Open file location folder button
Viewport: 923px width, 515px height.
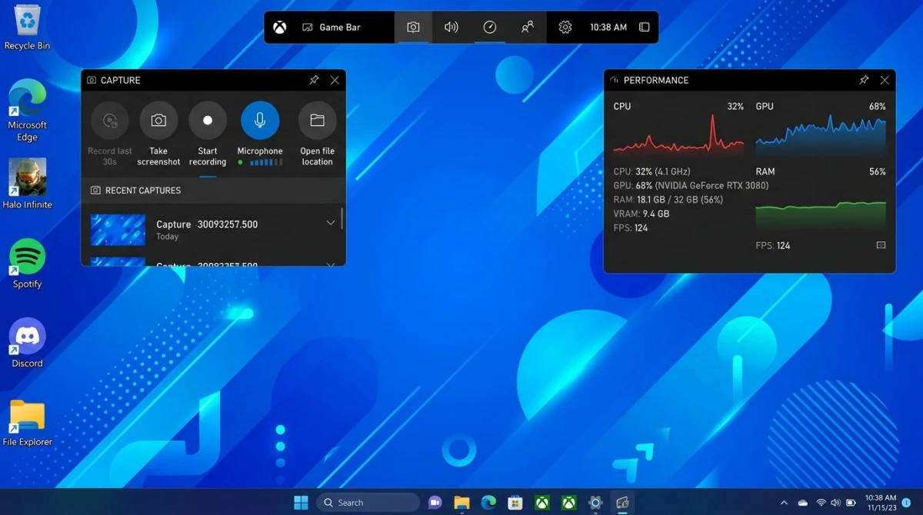click(x=317, y=134)
